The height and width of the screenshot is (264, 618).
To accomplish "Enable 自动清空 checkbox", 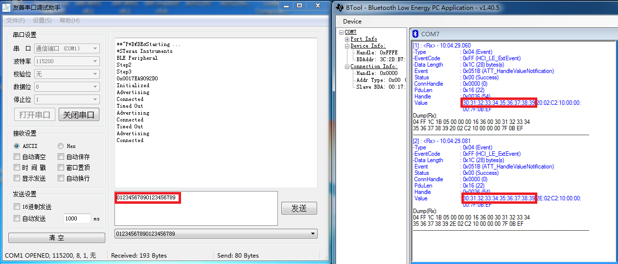I will (17, 157).
